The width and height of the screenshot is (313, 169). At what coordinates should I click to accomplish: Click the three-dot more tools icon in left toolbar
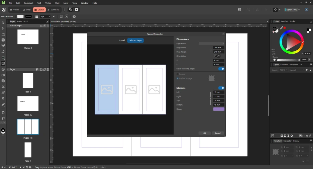pos(3,123)
